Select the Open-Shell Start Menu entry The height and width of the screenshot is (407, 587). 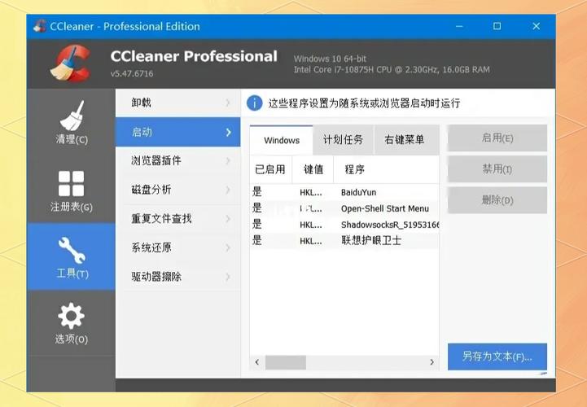pyautogui.click(x=344, y=208)
